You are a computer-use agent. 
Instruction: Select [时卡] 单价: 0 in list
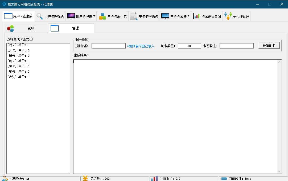click(x=38, y=45)
